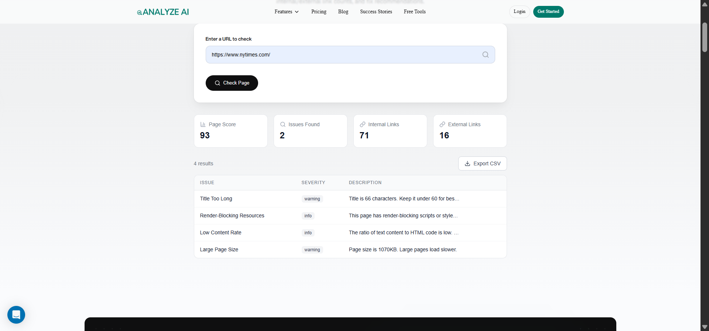Image resolution: width=709 pixels, height=331 pixels.
Task: Click the 'Title is 66 characters' description
Action: pos(404,199)
